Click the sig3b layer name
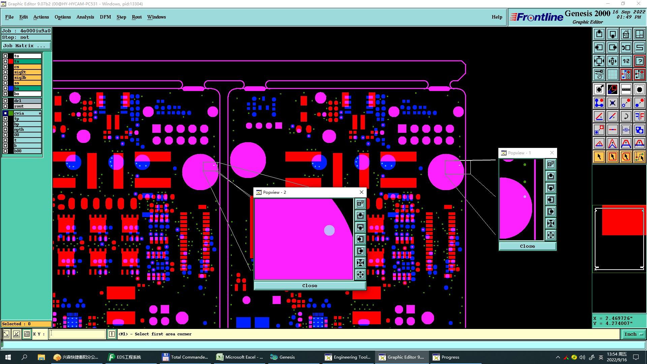This screenshot has width=647, height=364. 27,78
